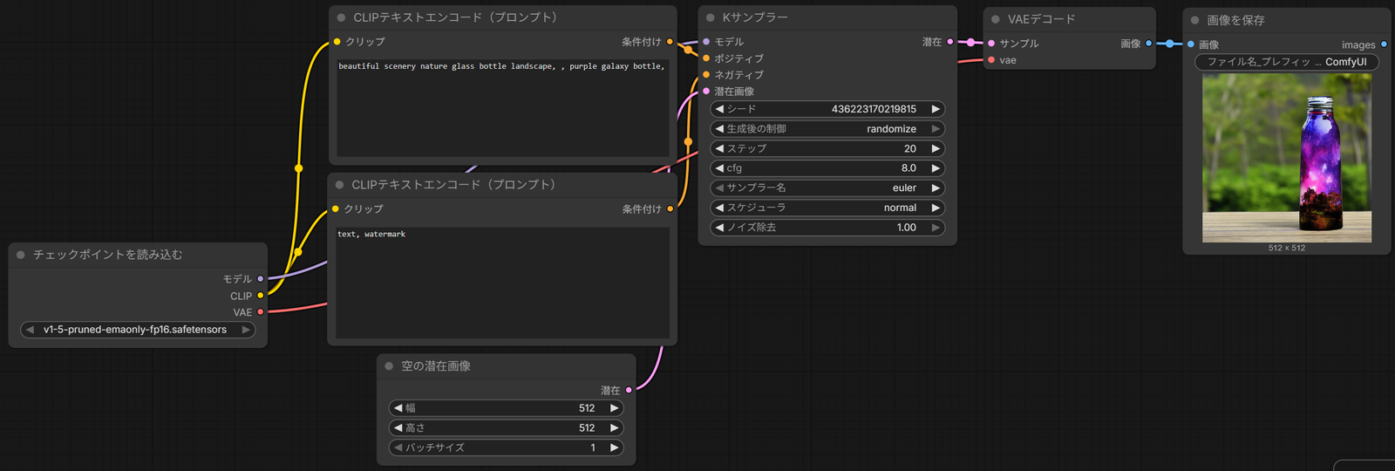Click the yellow CLIP output socket on the checkpoint loader
This screenshot has width=1395, height=471.
[x=260, y=296]
